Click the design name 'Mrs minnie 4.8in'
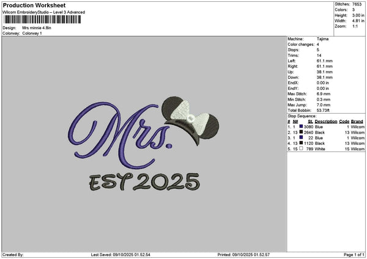Viewport: 367px width, 259px height. pyautogui.click(x=37, y=28)
